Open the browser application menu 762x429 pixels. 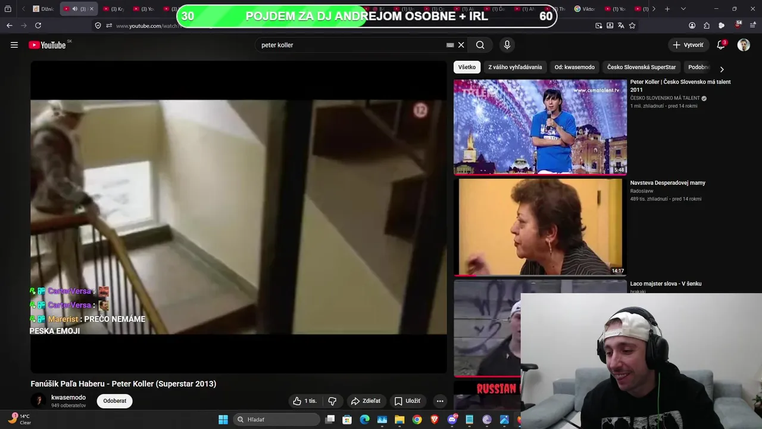click(752, 26)
